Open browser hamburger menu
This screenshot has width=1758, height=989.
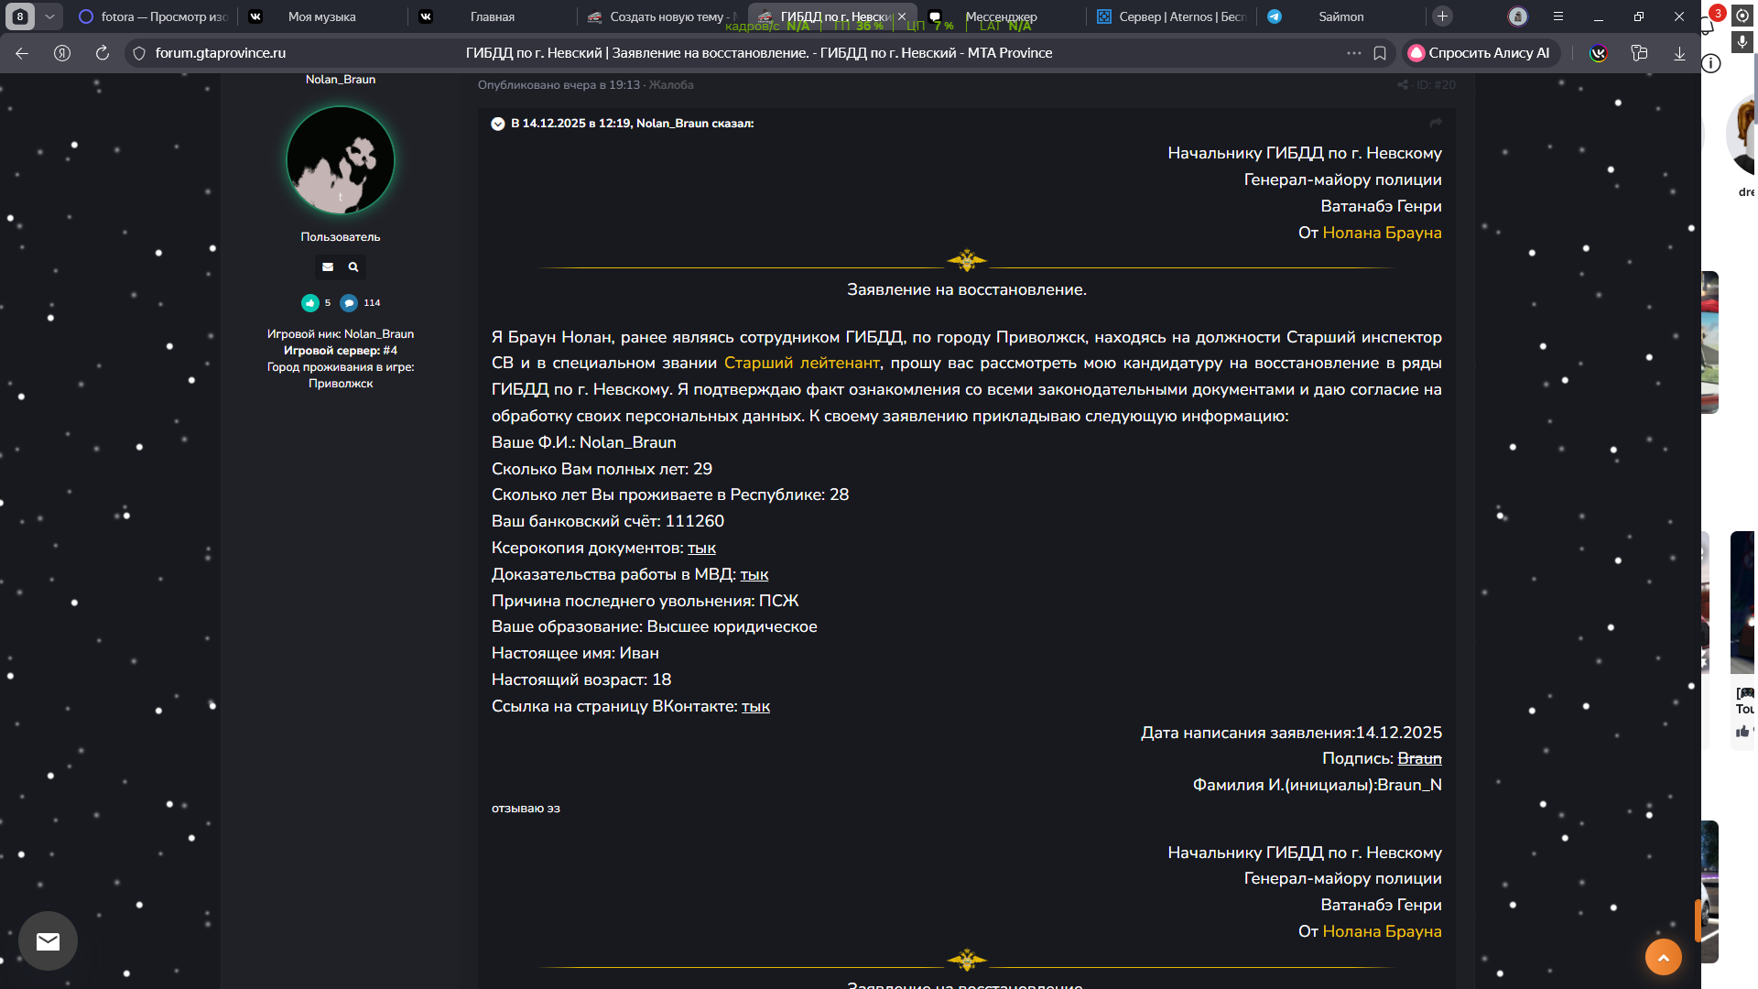click(1557, 16)
